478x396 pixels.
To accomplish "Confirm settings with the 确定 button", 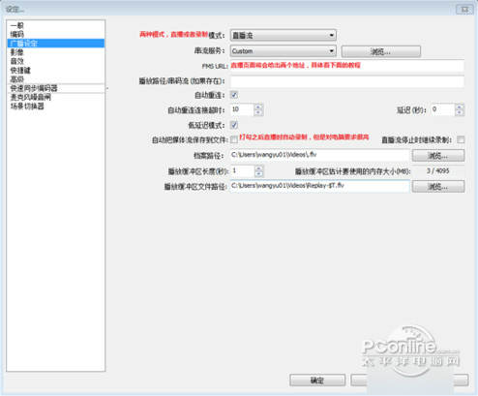I will [x=317, y=381].
